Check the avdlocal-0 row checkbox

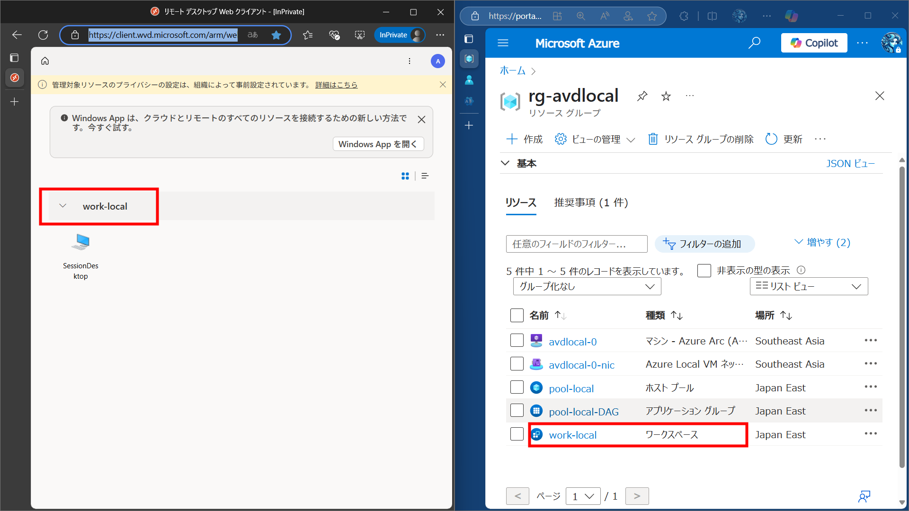[517, 341]
